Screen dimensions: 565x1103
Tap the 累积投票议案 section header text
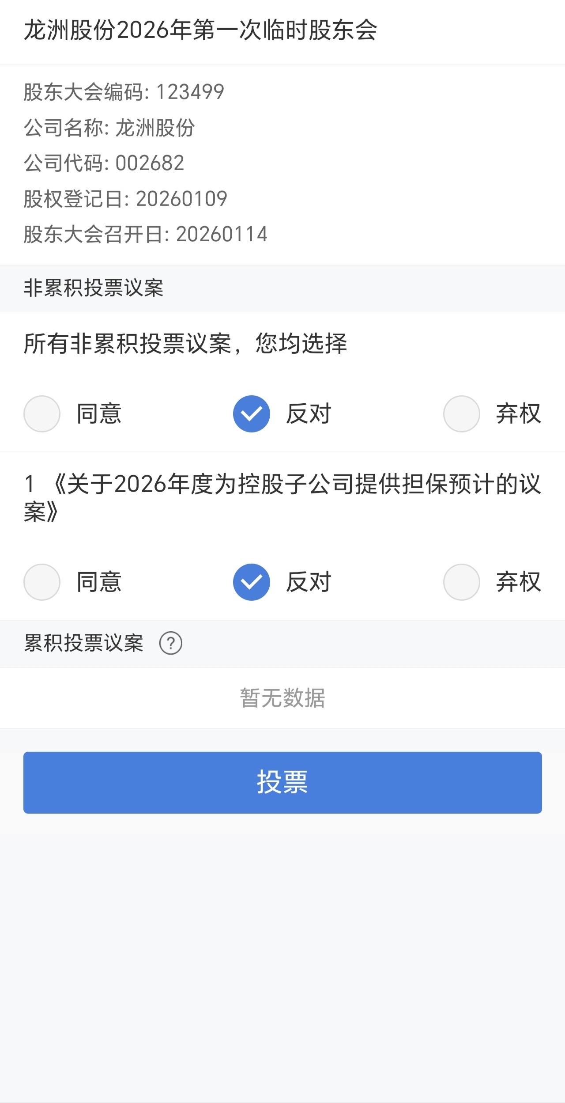click(84, 643)
